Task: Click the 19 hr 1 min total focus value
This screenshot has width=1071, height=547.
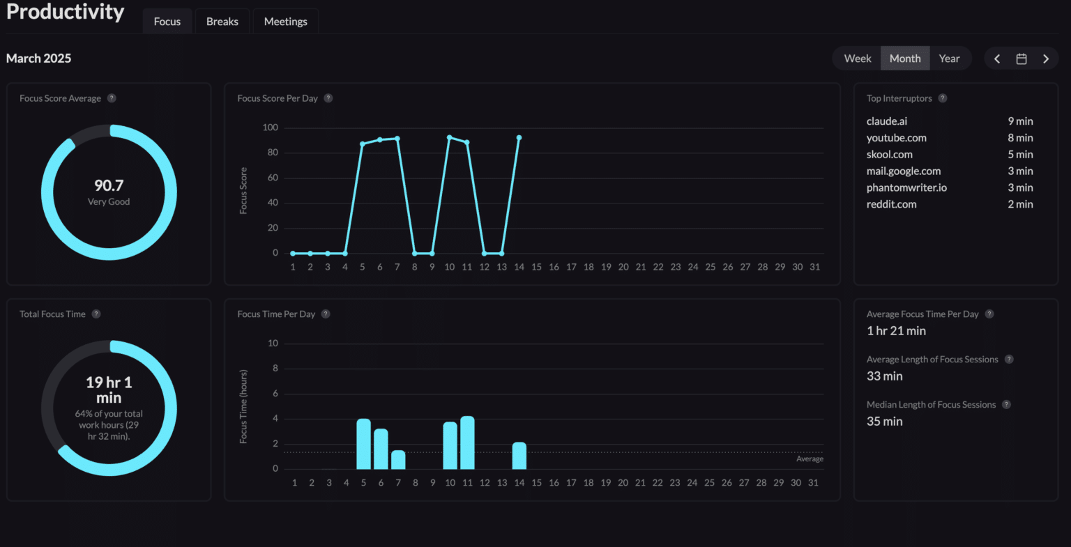Action: [109, 390]
